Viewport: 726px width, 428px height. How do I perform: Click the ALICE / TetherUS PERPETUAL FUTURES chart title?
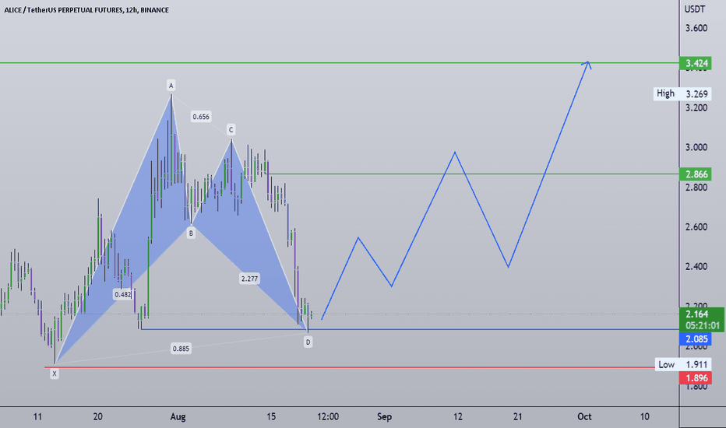pos(86,9)
